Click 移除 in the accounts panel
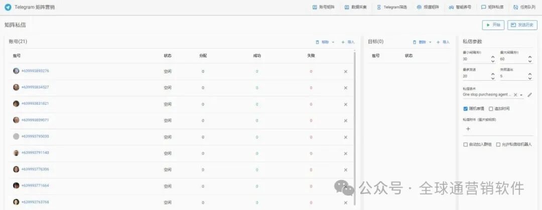 tap(323, 42)
